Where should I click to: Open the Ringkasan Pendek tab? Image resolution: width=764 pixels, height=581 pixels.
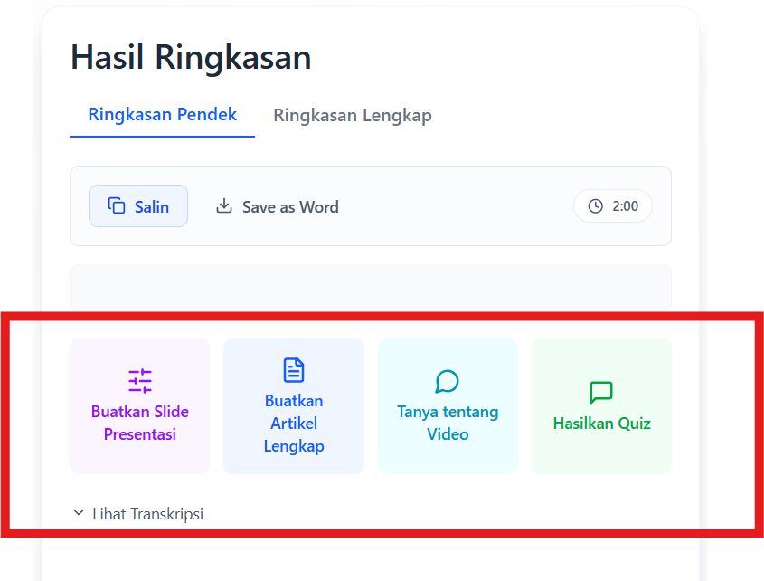(162, 114)
